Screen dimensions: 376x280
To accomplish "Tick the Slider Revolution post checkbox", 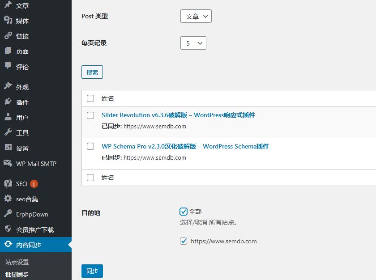I will (x=90, y=115).
